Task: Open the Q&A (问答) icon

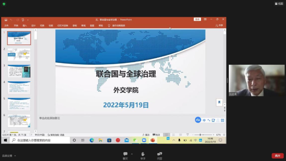Action: 159,154
